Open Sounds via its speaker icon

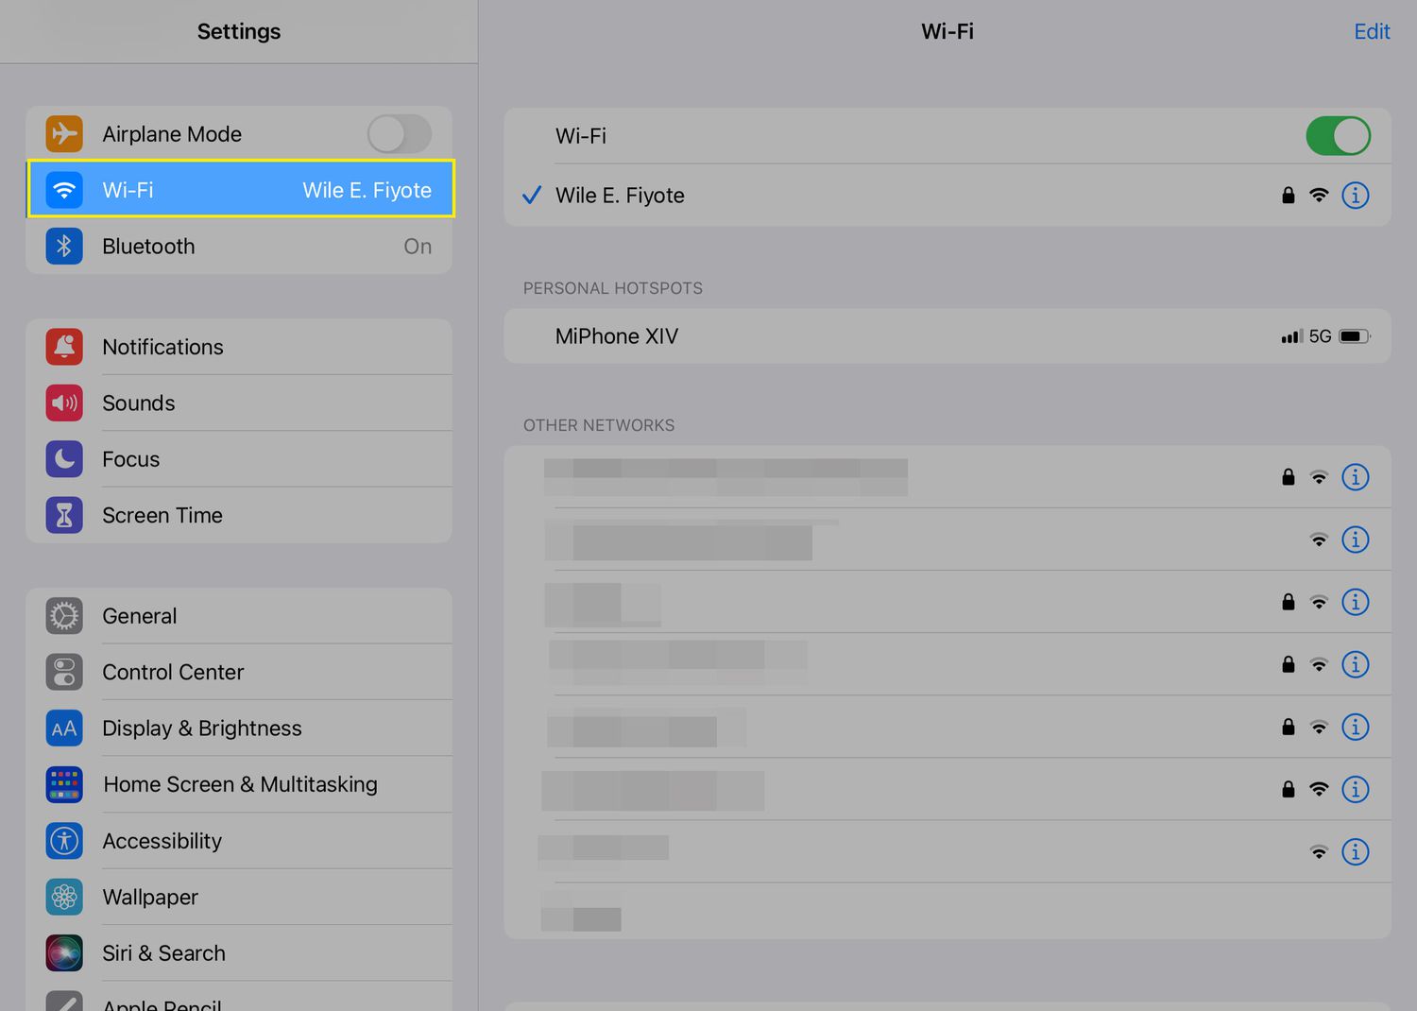click(64, 403)
